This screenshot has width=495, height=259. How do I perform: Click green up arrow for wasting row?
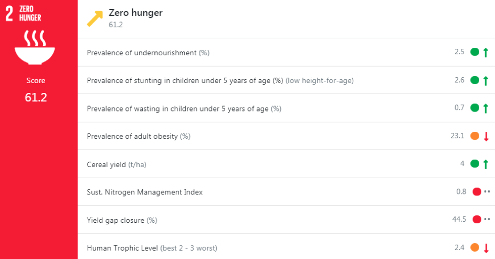click(x=486, y=108)
